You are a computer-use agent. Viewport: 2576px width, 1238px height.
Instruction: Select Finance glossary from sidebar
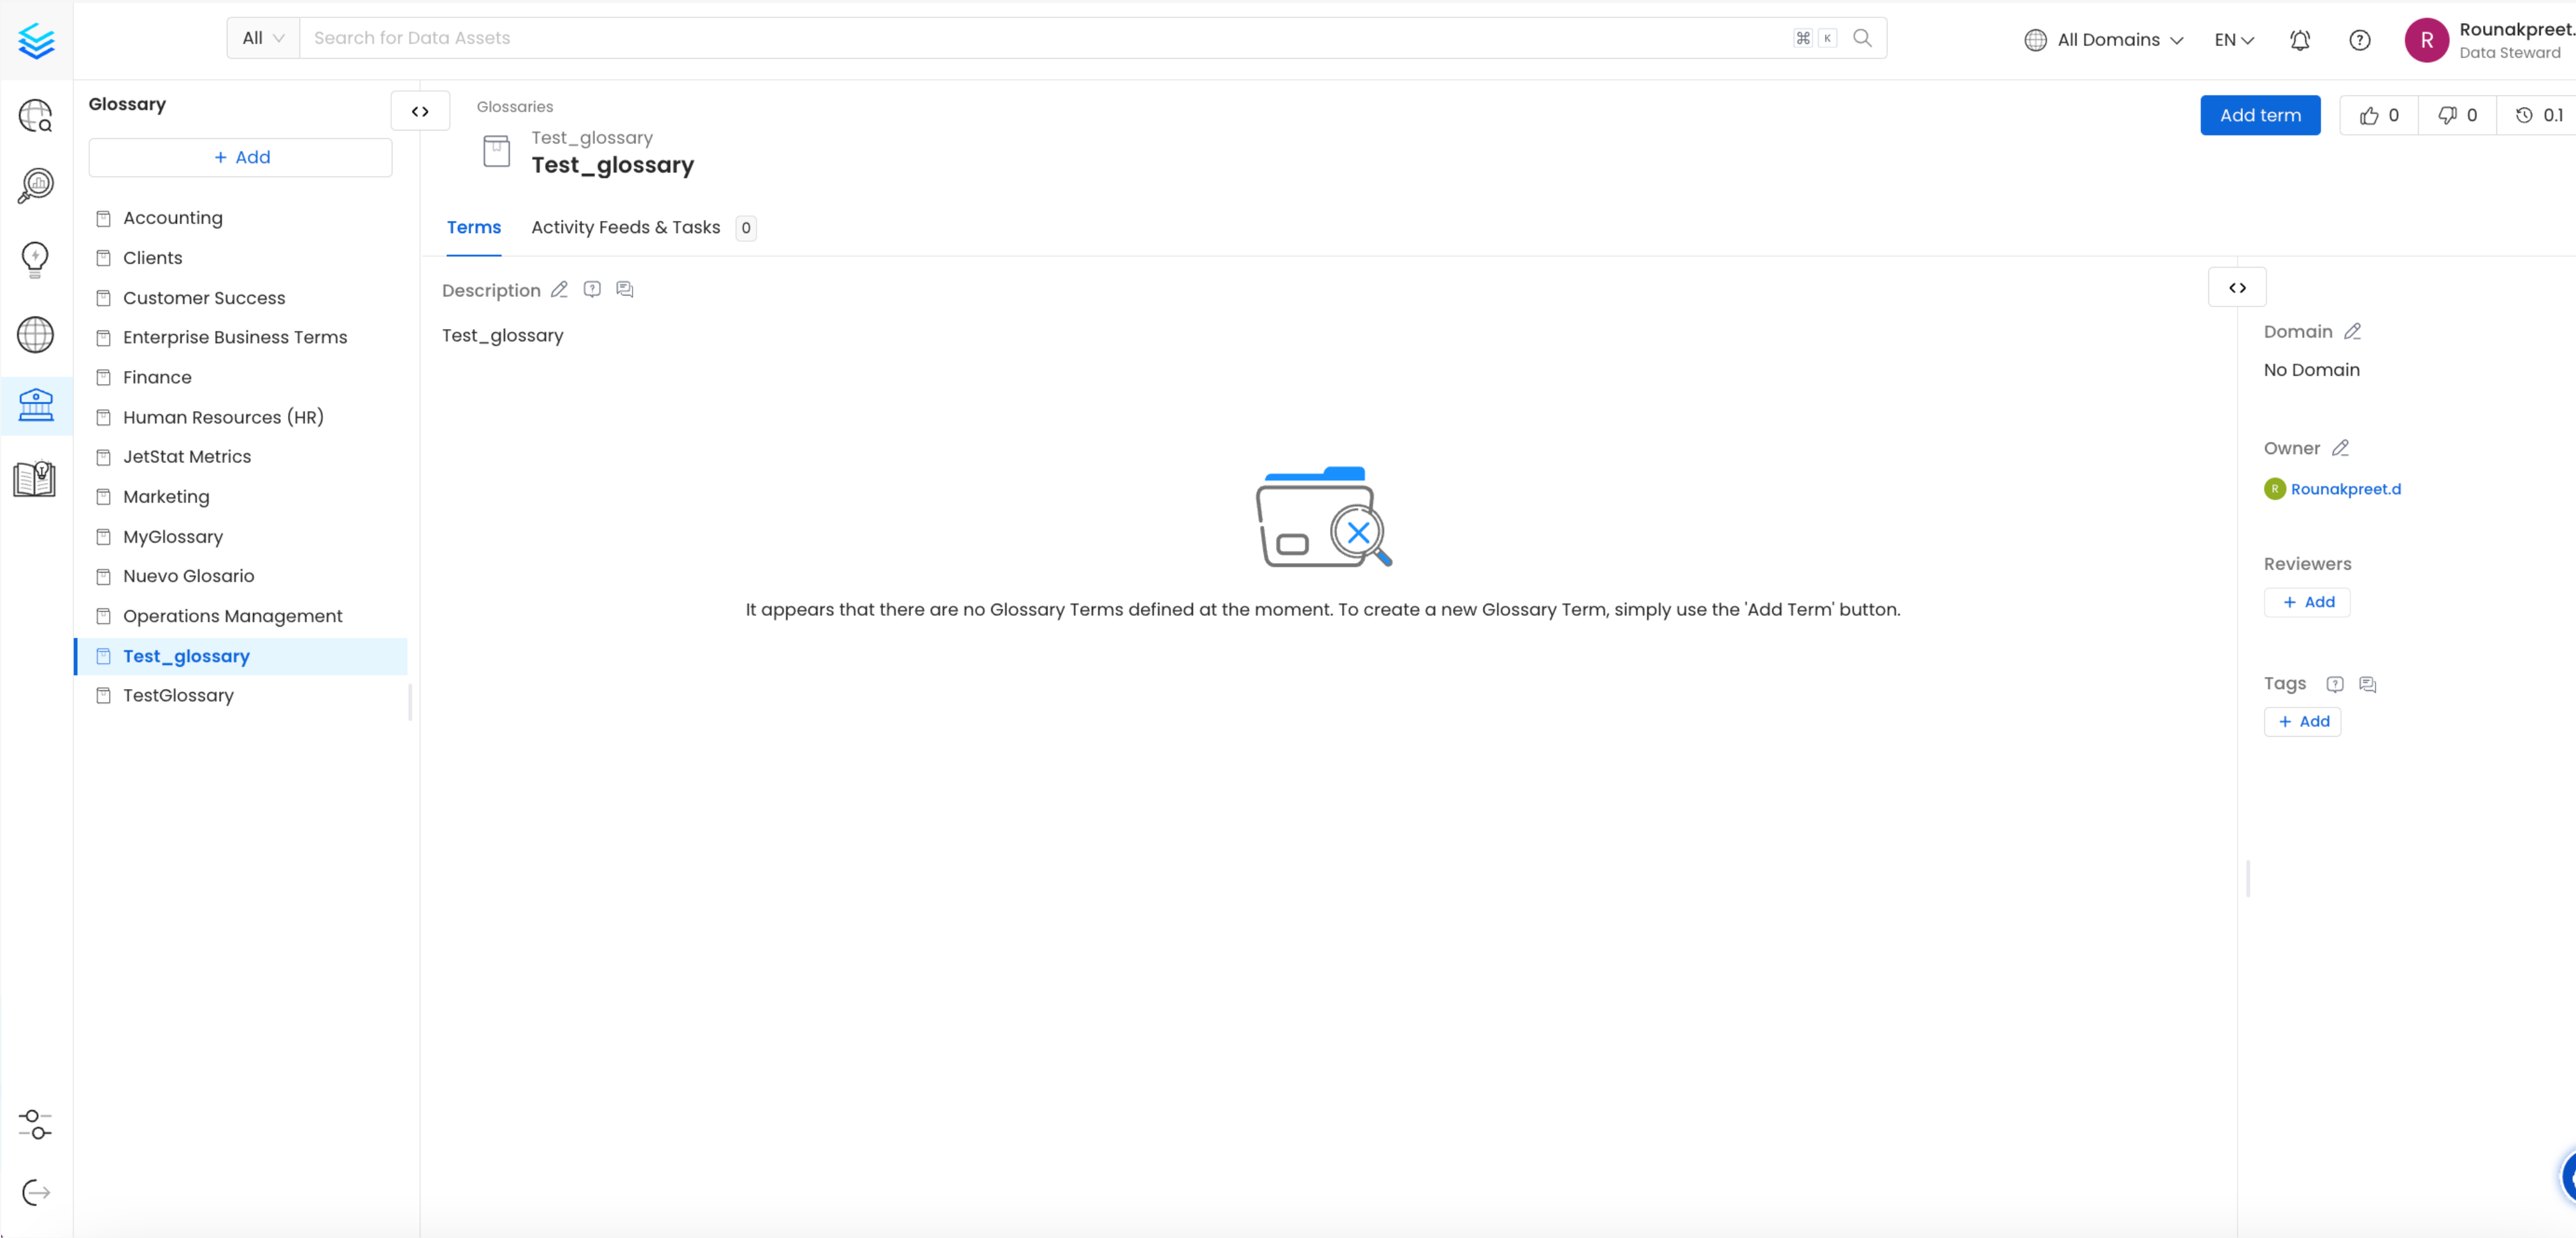click(158, 376)
